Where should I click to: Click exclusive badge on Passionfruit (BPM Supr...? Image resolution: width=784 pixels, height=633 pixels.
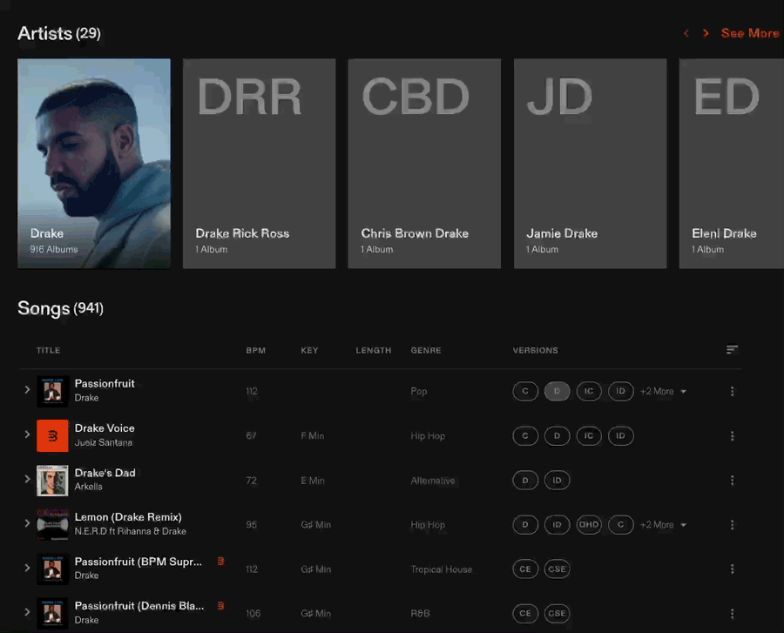pos(220,562)
